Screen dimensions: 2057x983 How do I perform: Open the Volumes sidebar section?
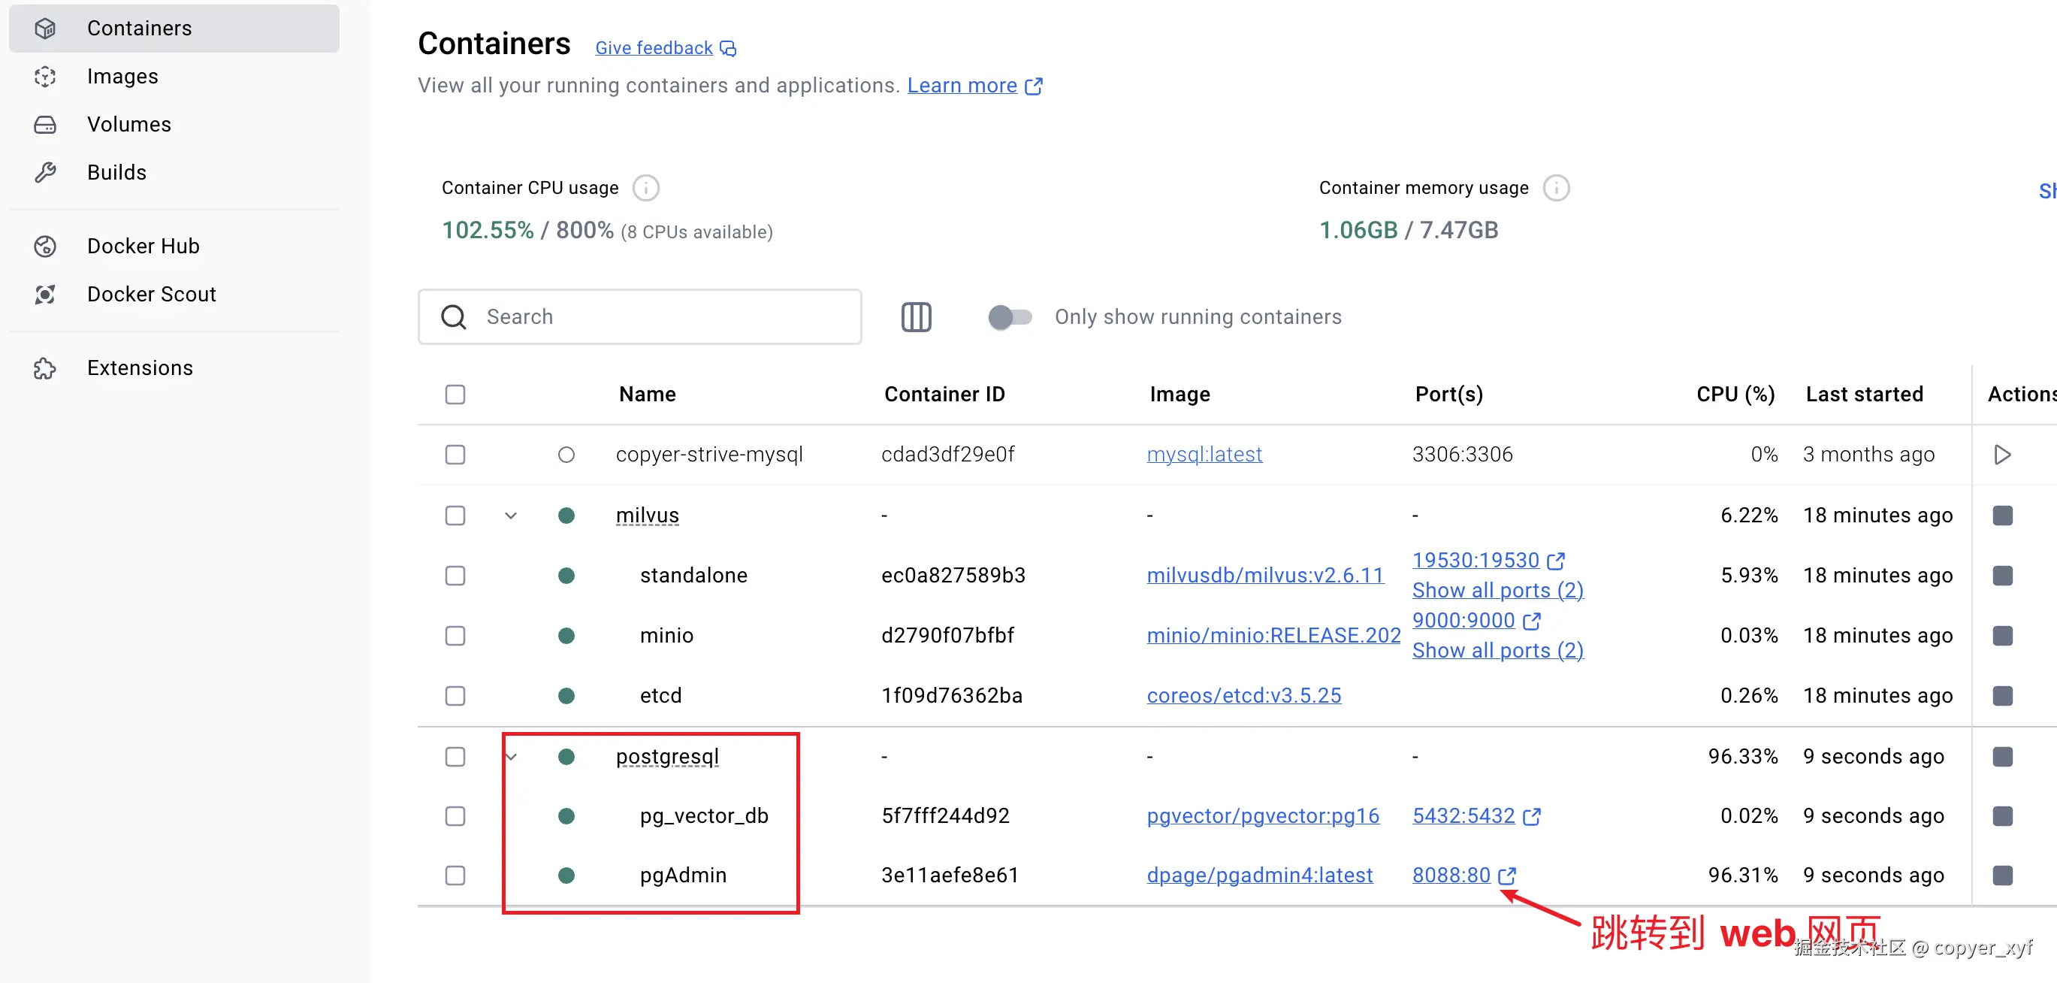(174, 124)
